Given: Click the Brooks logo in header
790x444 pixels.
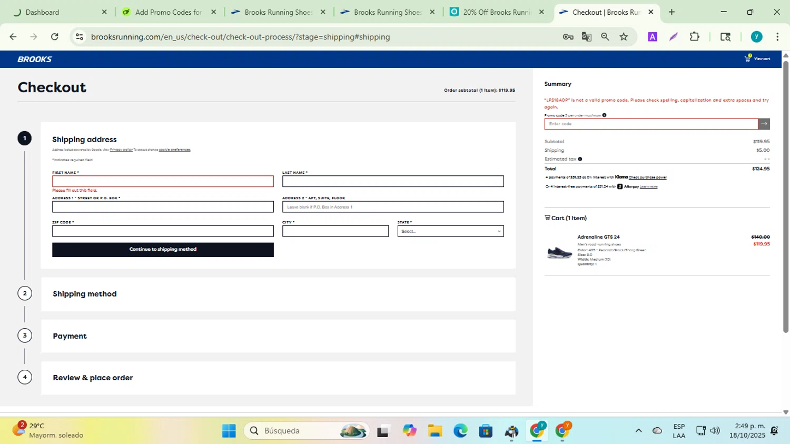Looking at the screenshot, I should (x=34, y=59).
